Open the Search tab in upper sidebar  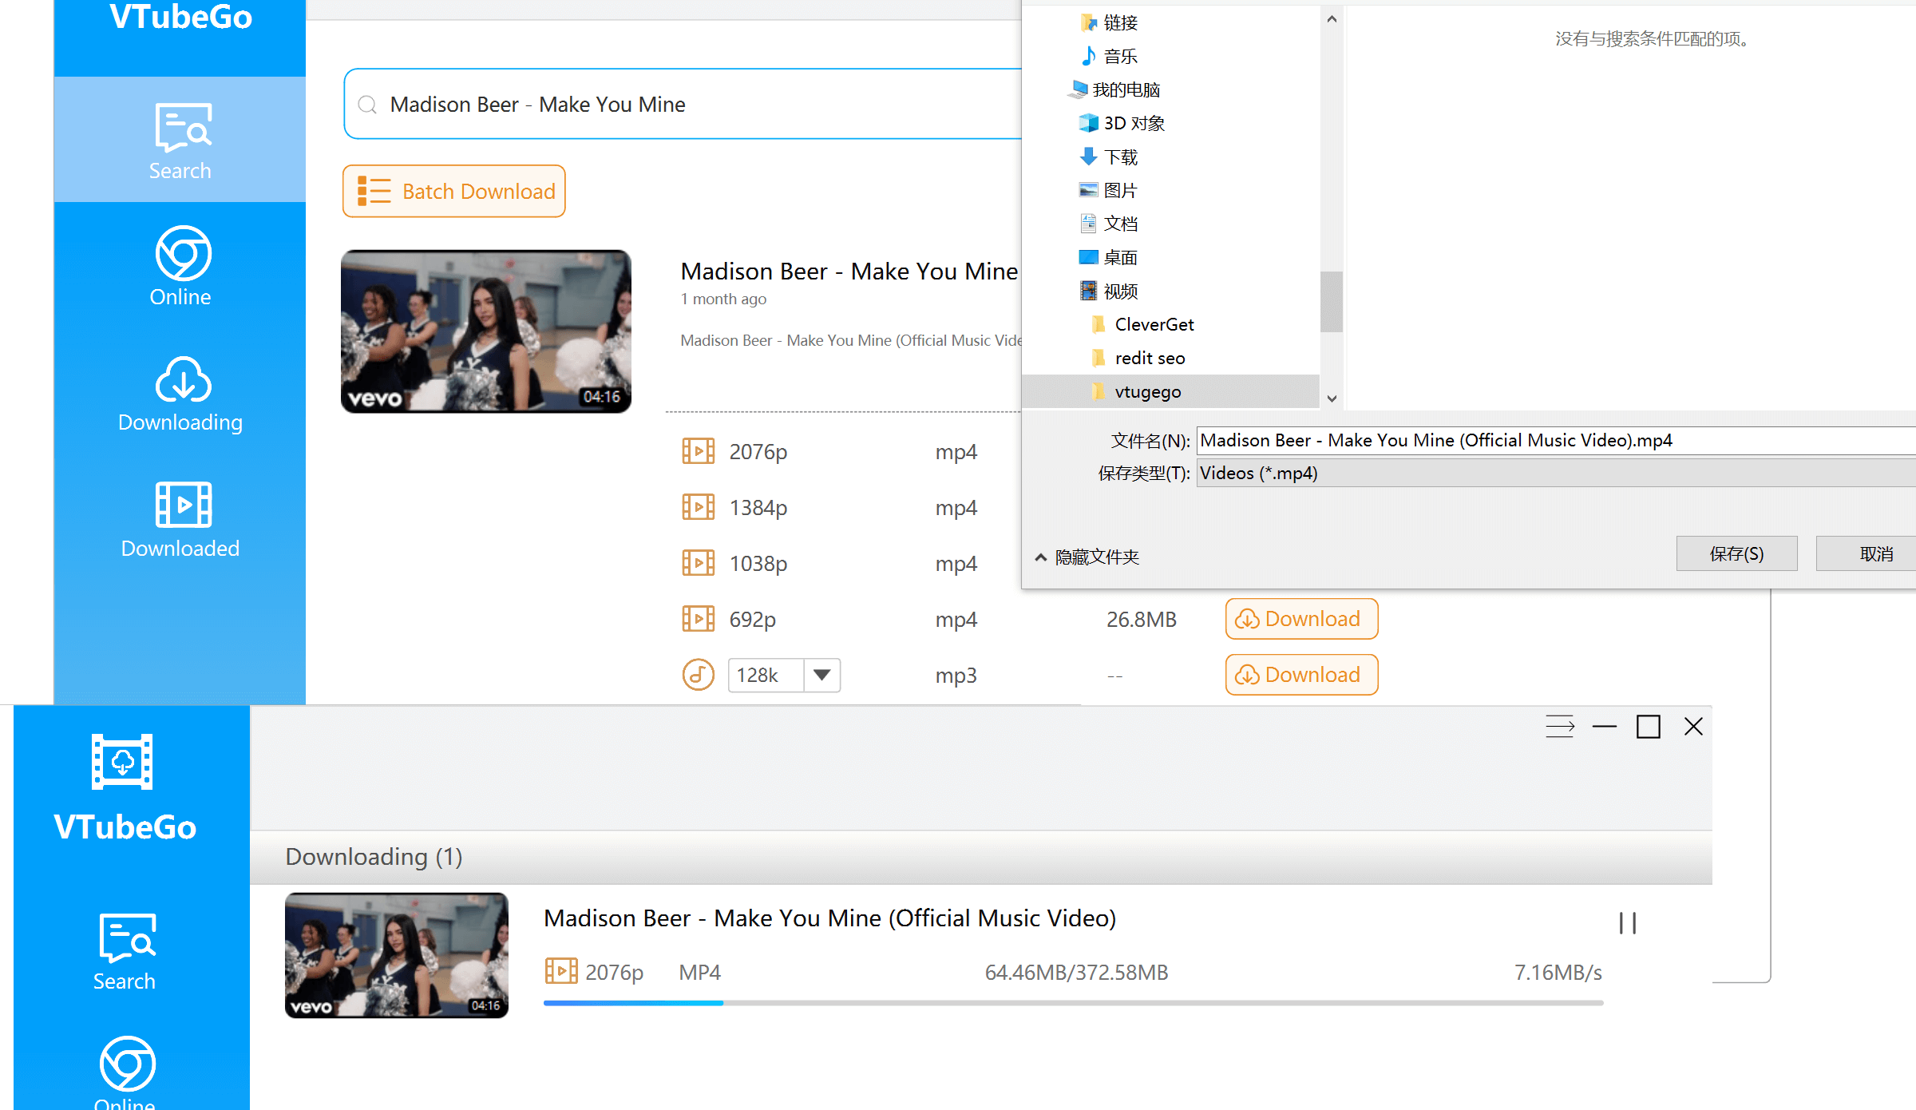pyautogui.click(x=180, y=141)
